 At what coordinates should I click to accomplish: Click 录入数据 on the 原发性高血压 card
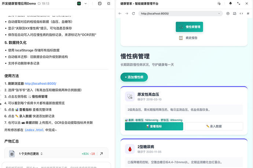(x=214, y=126)
